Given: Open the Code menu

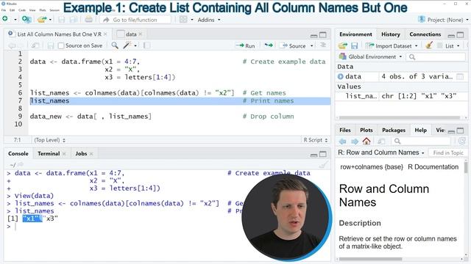Looking at the screenshot, I should tap(22, 10).
